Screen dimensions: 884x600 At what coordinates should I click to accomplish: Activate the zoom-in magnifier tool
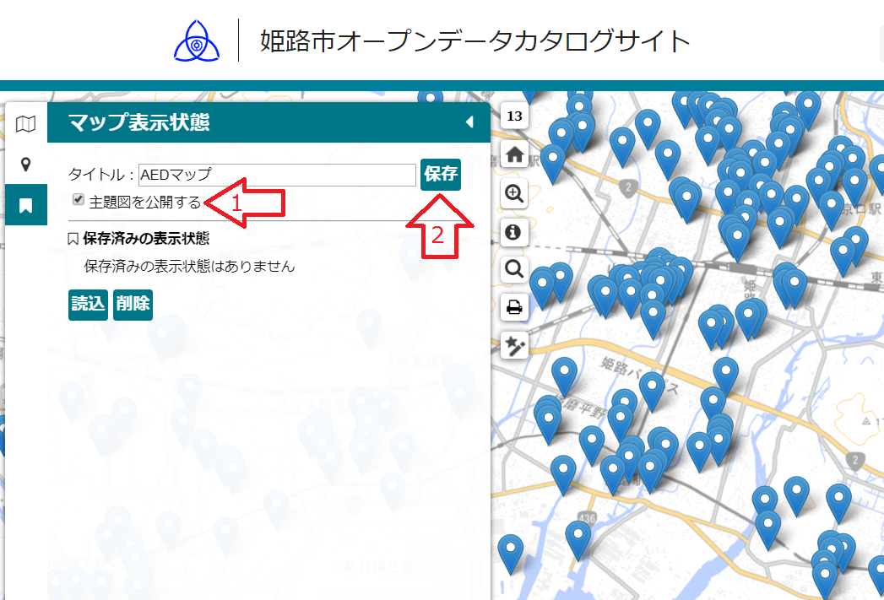(x=514, y=193)
